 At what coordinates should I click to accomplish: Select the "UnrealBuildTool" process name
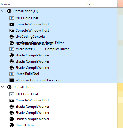tap(27, 74)
